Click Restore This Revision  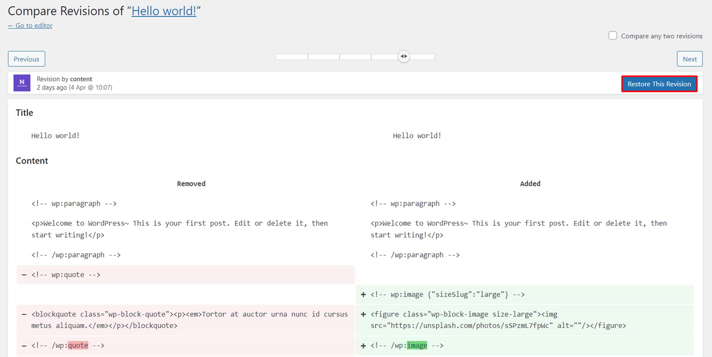click(x=659, y=83)
